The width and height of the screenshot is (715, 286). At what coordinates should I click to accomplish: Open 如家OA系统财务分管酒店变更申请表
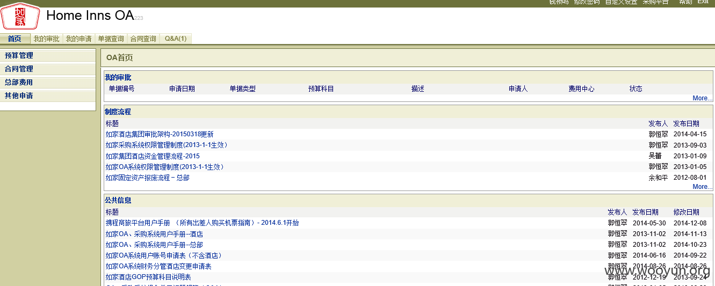[158, 266]
